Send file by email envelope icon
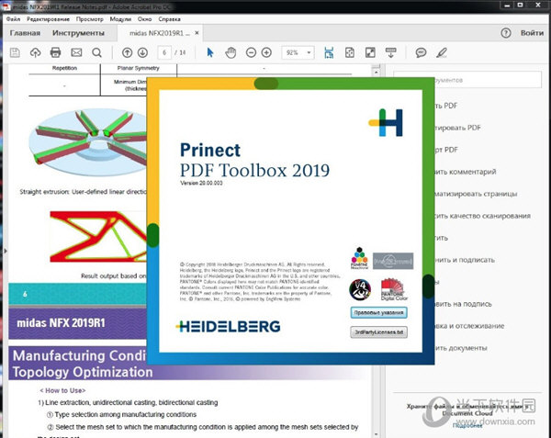 tap(76, 52)
